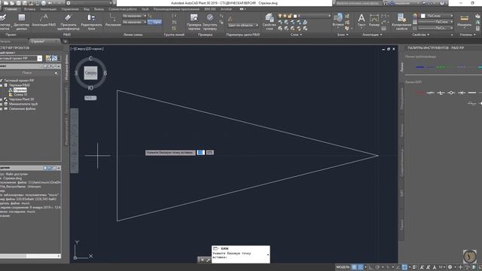
Task: Toggle the highlighted blue ribbon button in Линии схемы
Action: [x=154, y=22]
